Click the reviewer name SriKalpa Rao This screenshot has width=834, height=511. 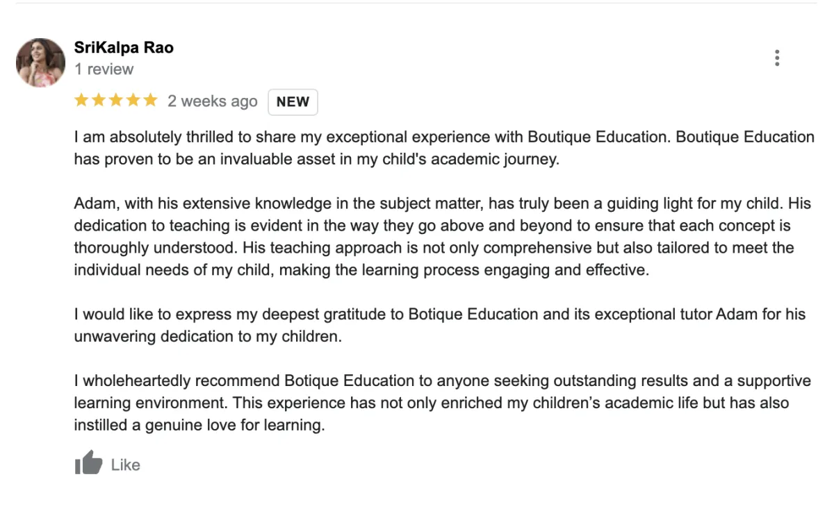[x=124, y=48]
